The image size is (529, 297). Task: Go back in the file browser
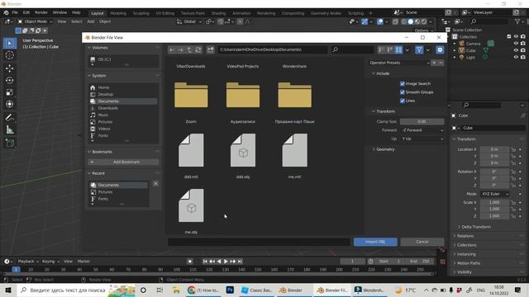(172, 49)
